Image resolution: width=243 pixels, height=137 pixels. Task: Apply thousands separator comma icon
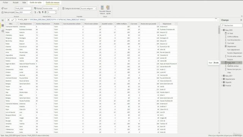(43, 12)
